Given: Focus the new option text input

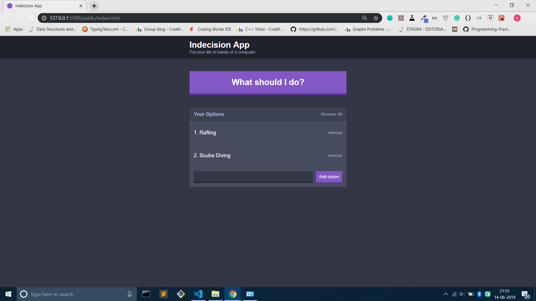Looking at the screenshot, I should coord(253,177).
